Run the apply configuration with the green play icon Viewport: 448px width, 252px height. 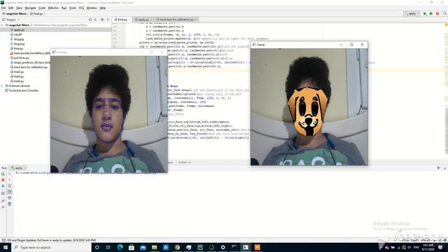[425, 14]
